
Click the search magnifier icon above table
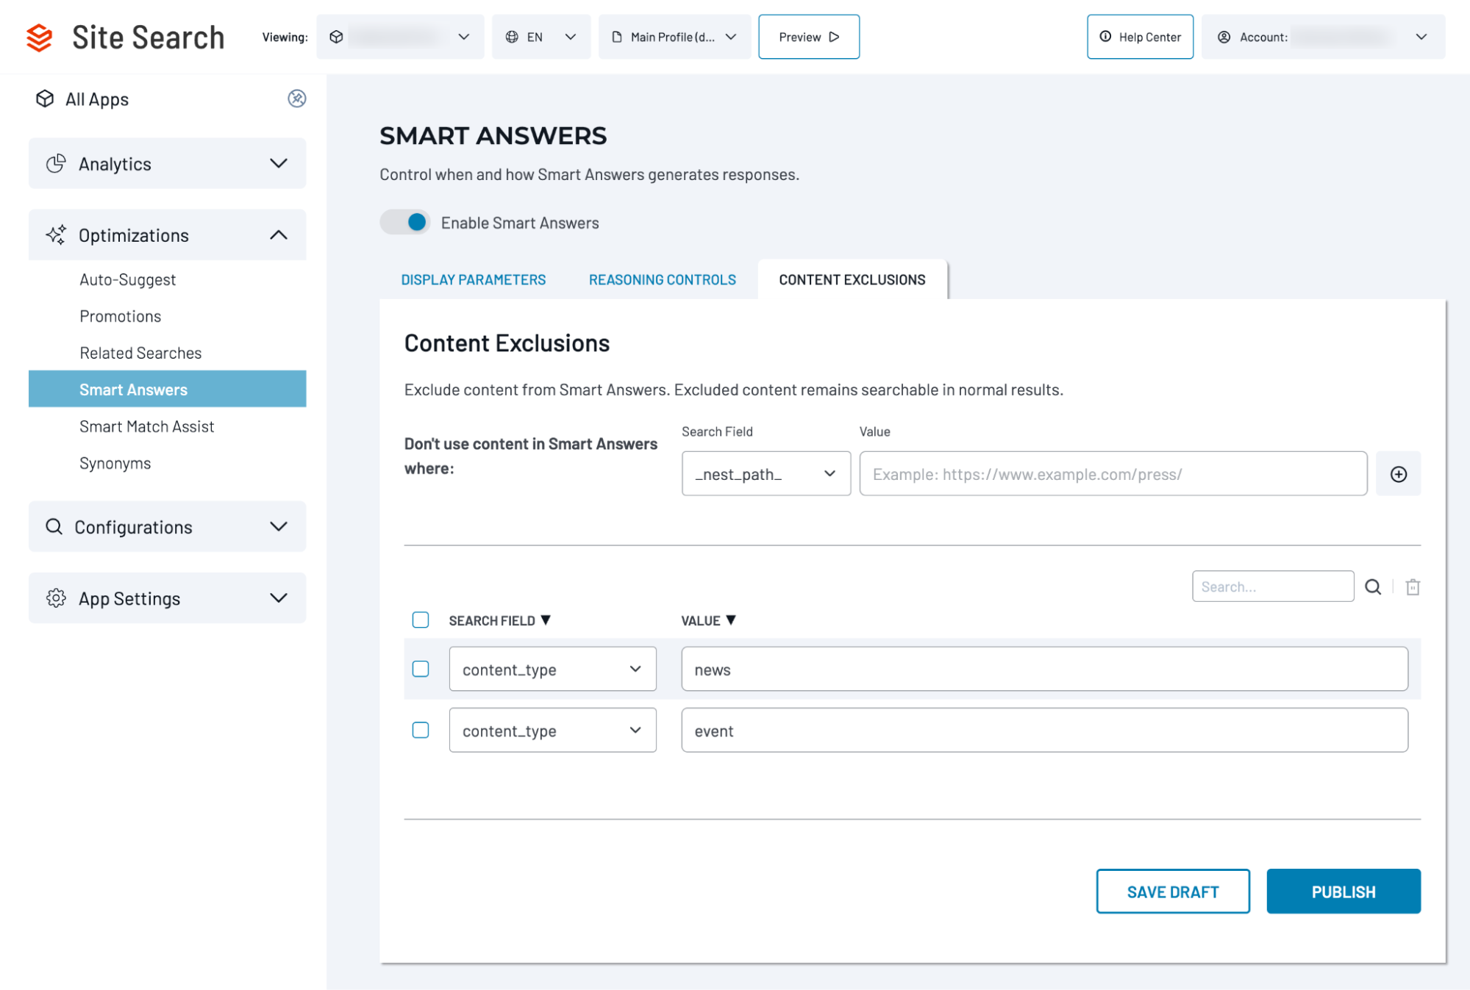(1372, 587)
